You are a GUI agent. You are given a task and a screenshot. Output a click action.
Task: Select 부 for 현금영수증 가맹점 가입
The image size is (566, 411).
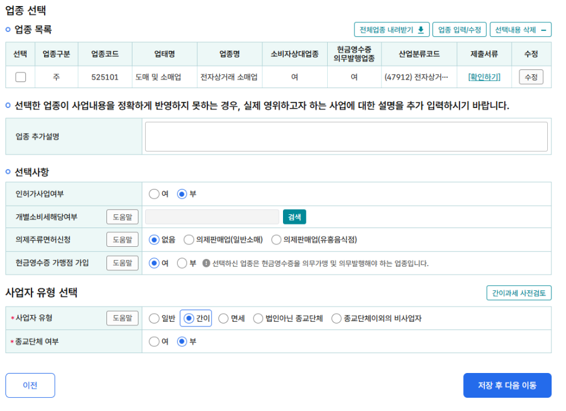point(181,263)
